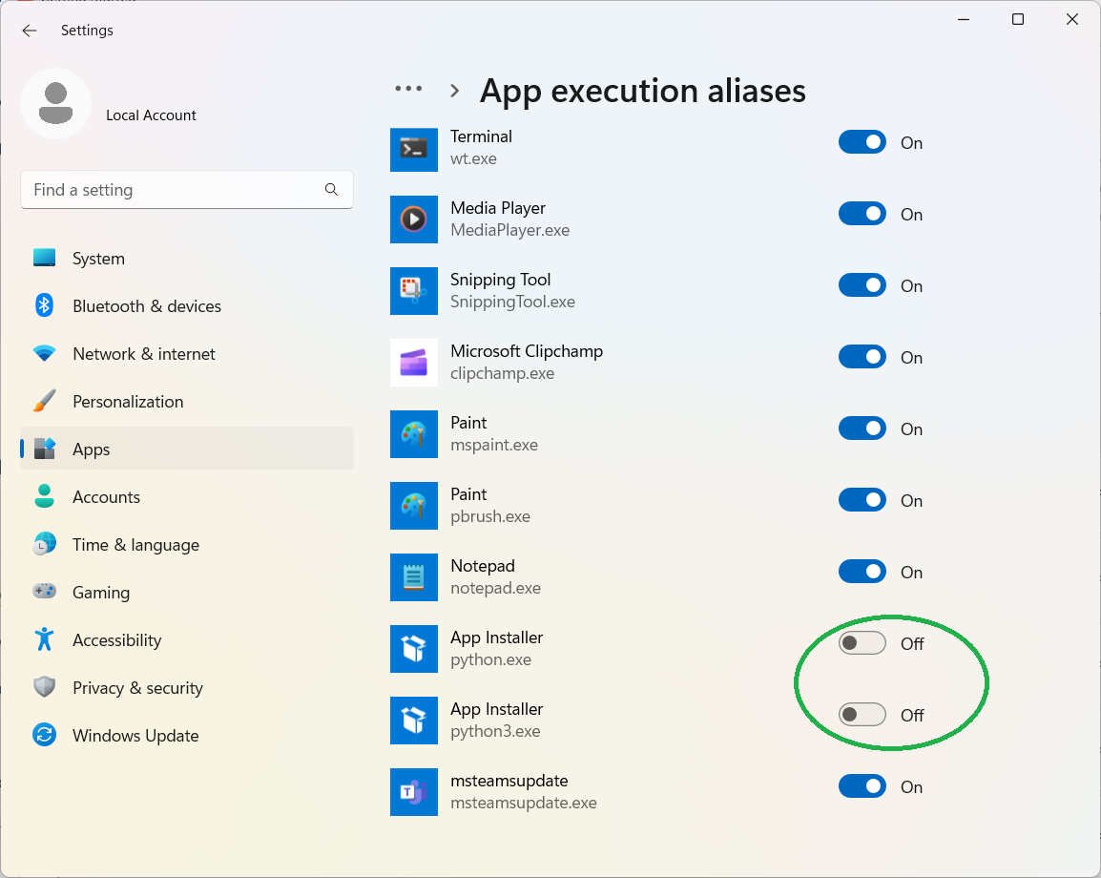Click the Accounts person icon in sidebar
The width and height of the screenshot is (1101, 878).
44,496
